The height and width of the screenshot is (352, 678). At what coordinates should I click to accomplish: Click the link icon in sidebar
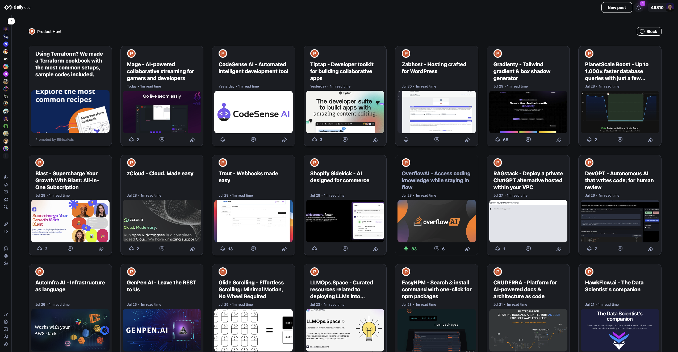coord(6,224)
